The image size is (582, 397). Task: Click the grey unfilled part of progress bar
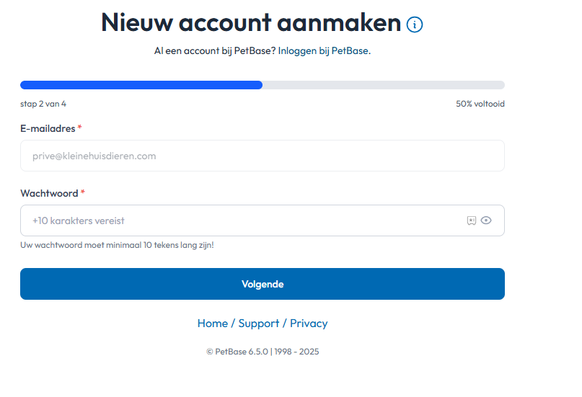383,85
